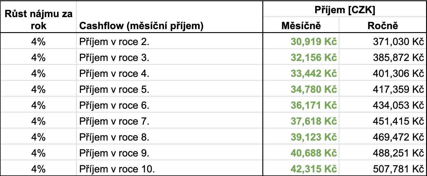Screen dimensions: 427x176
Task: Select the 'Měsíčně' column header cell
Action: (301, 26)
